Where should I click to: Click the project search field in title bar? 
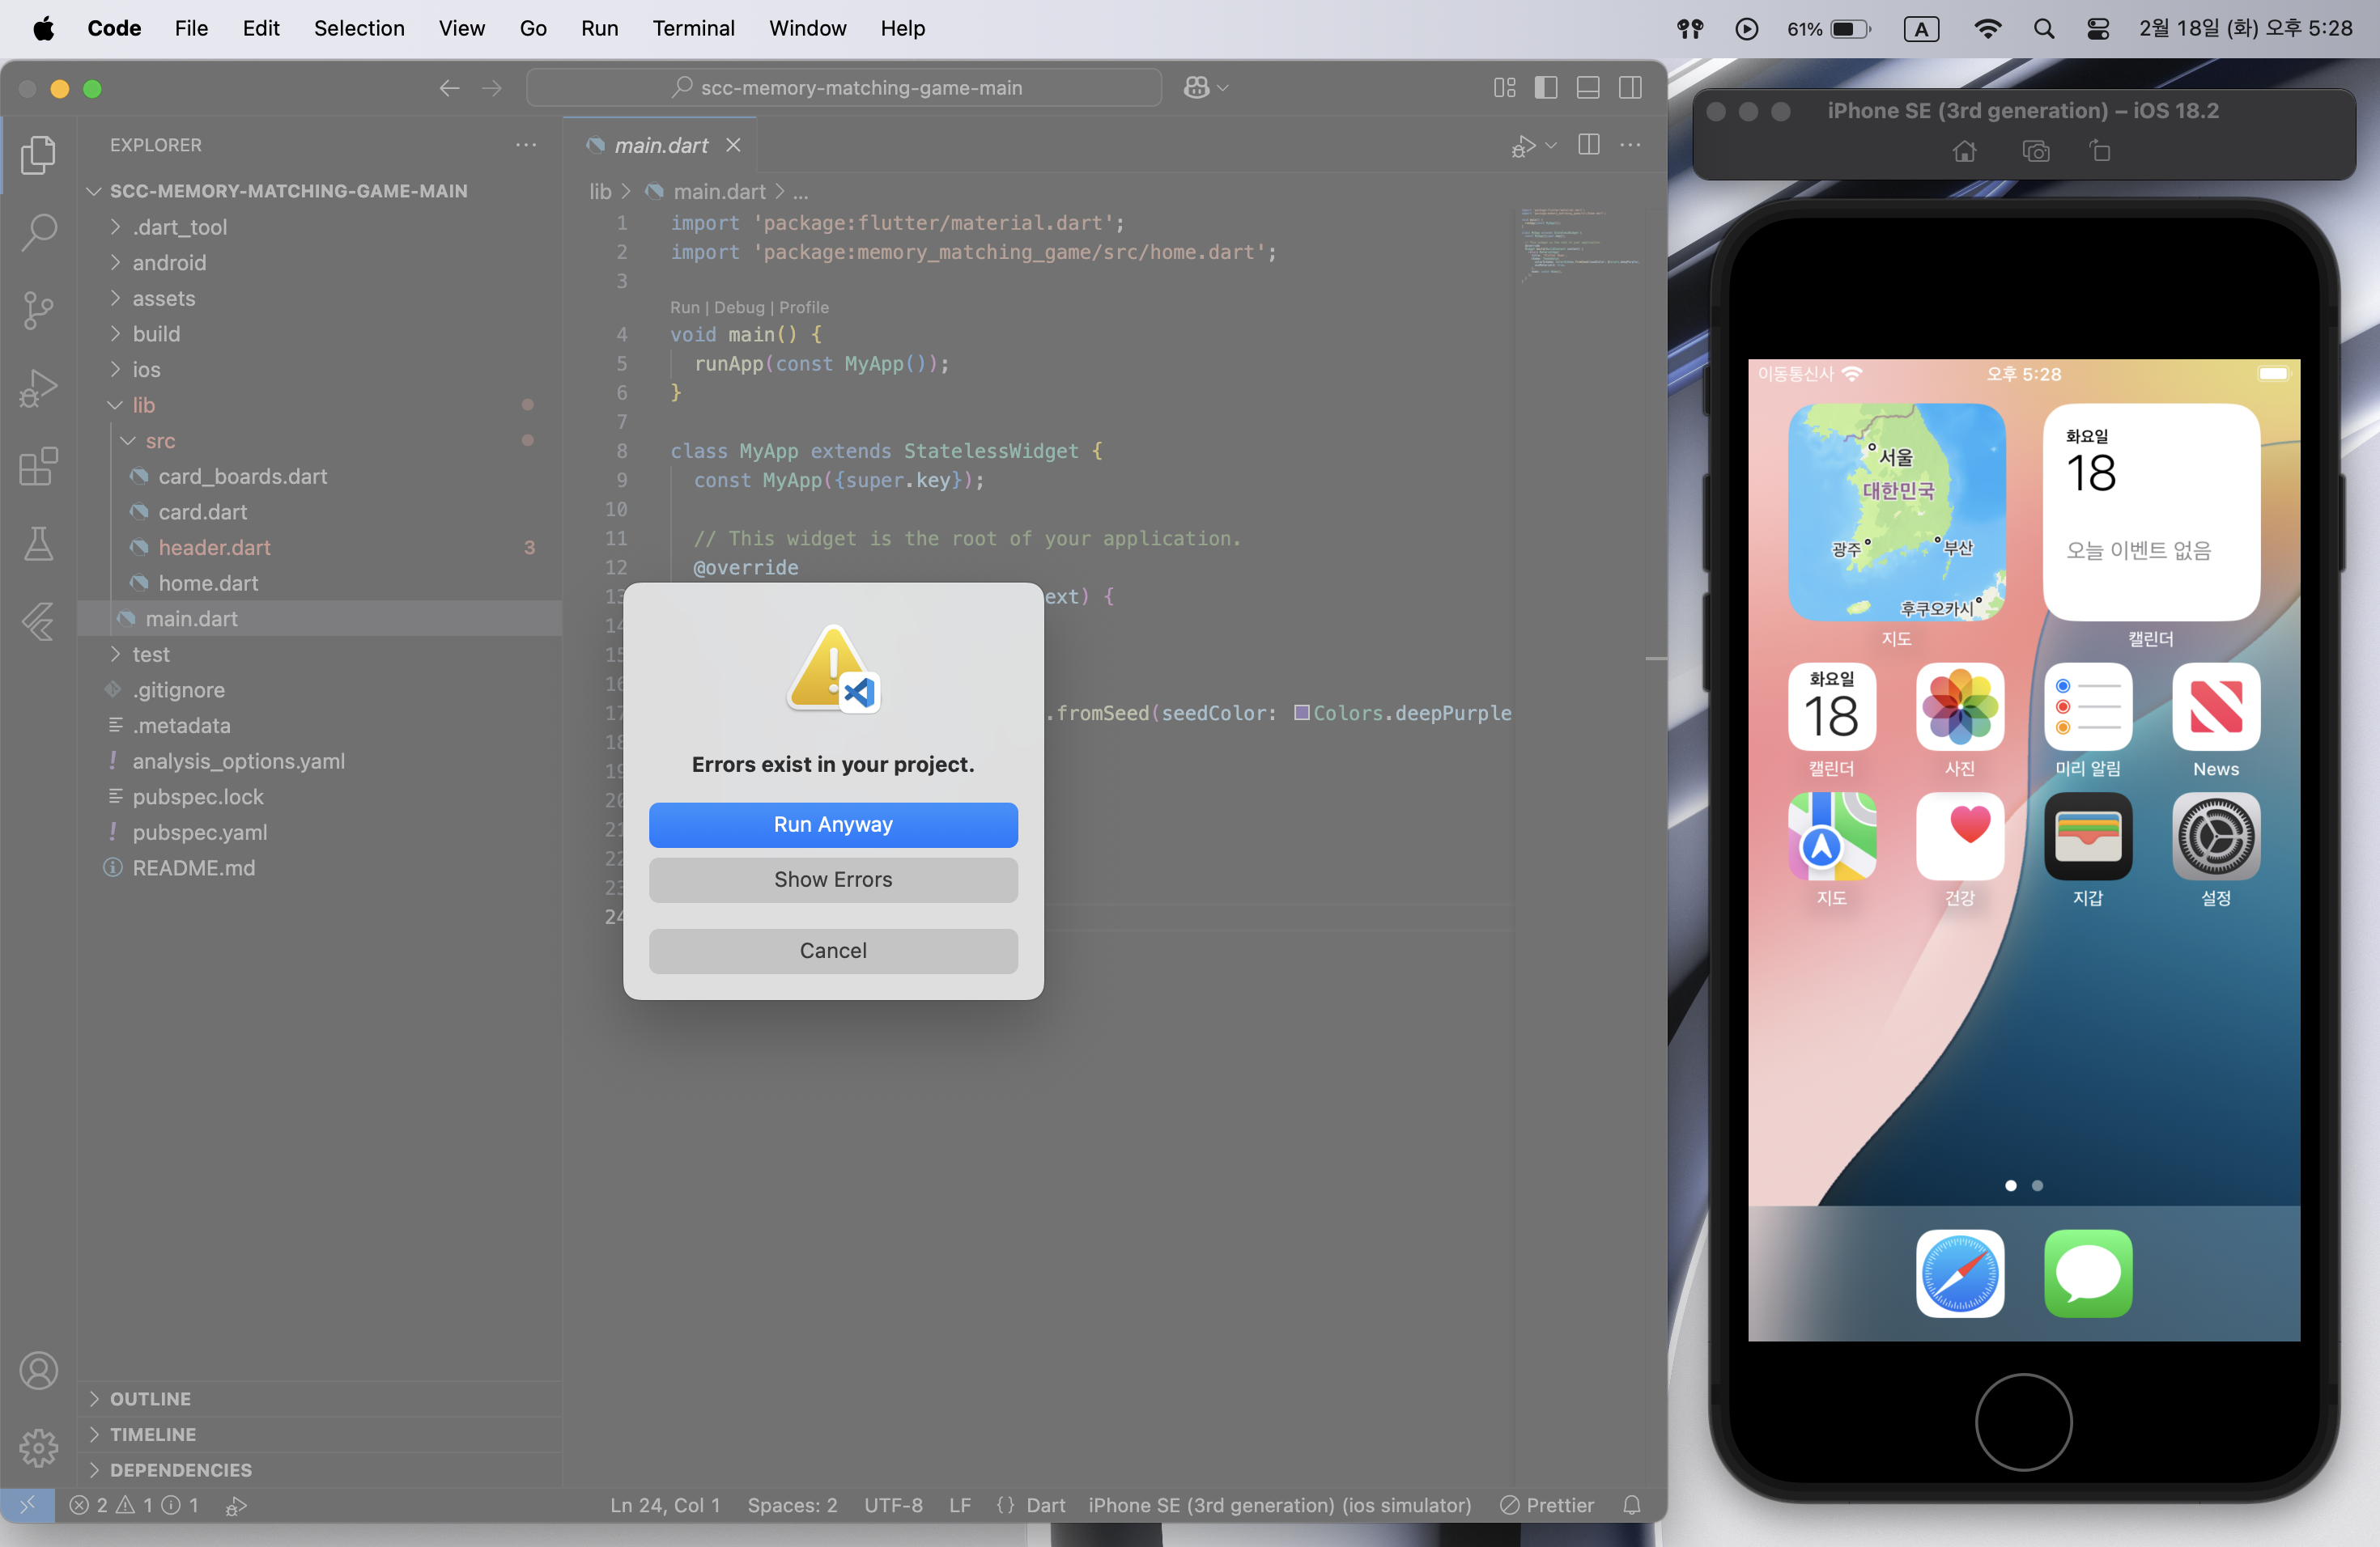pyautogui.click(x=844, y=88)
